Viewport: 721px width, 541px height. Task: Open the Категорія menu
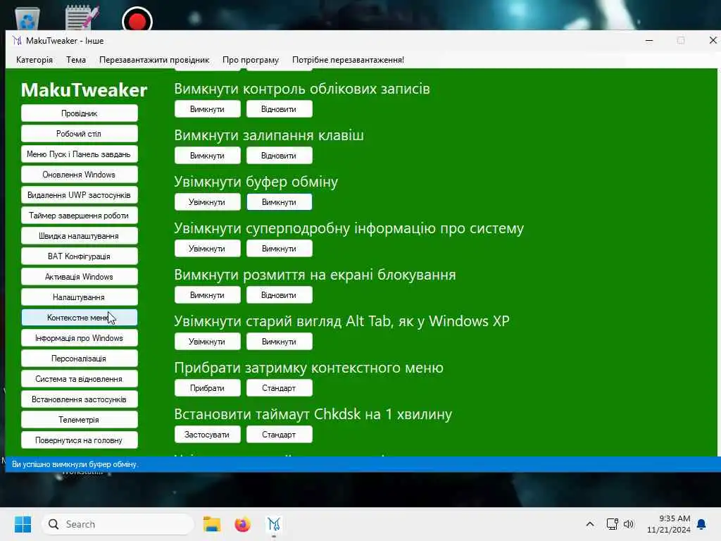[x=35, y=60]
